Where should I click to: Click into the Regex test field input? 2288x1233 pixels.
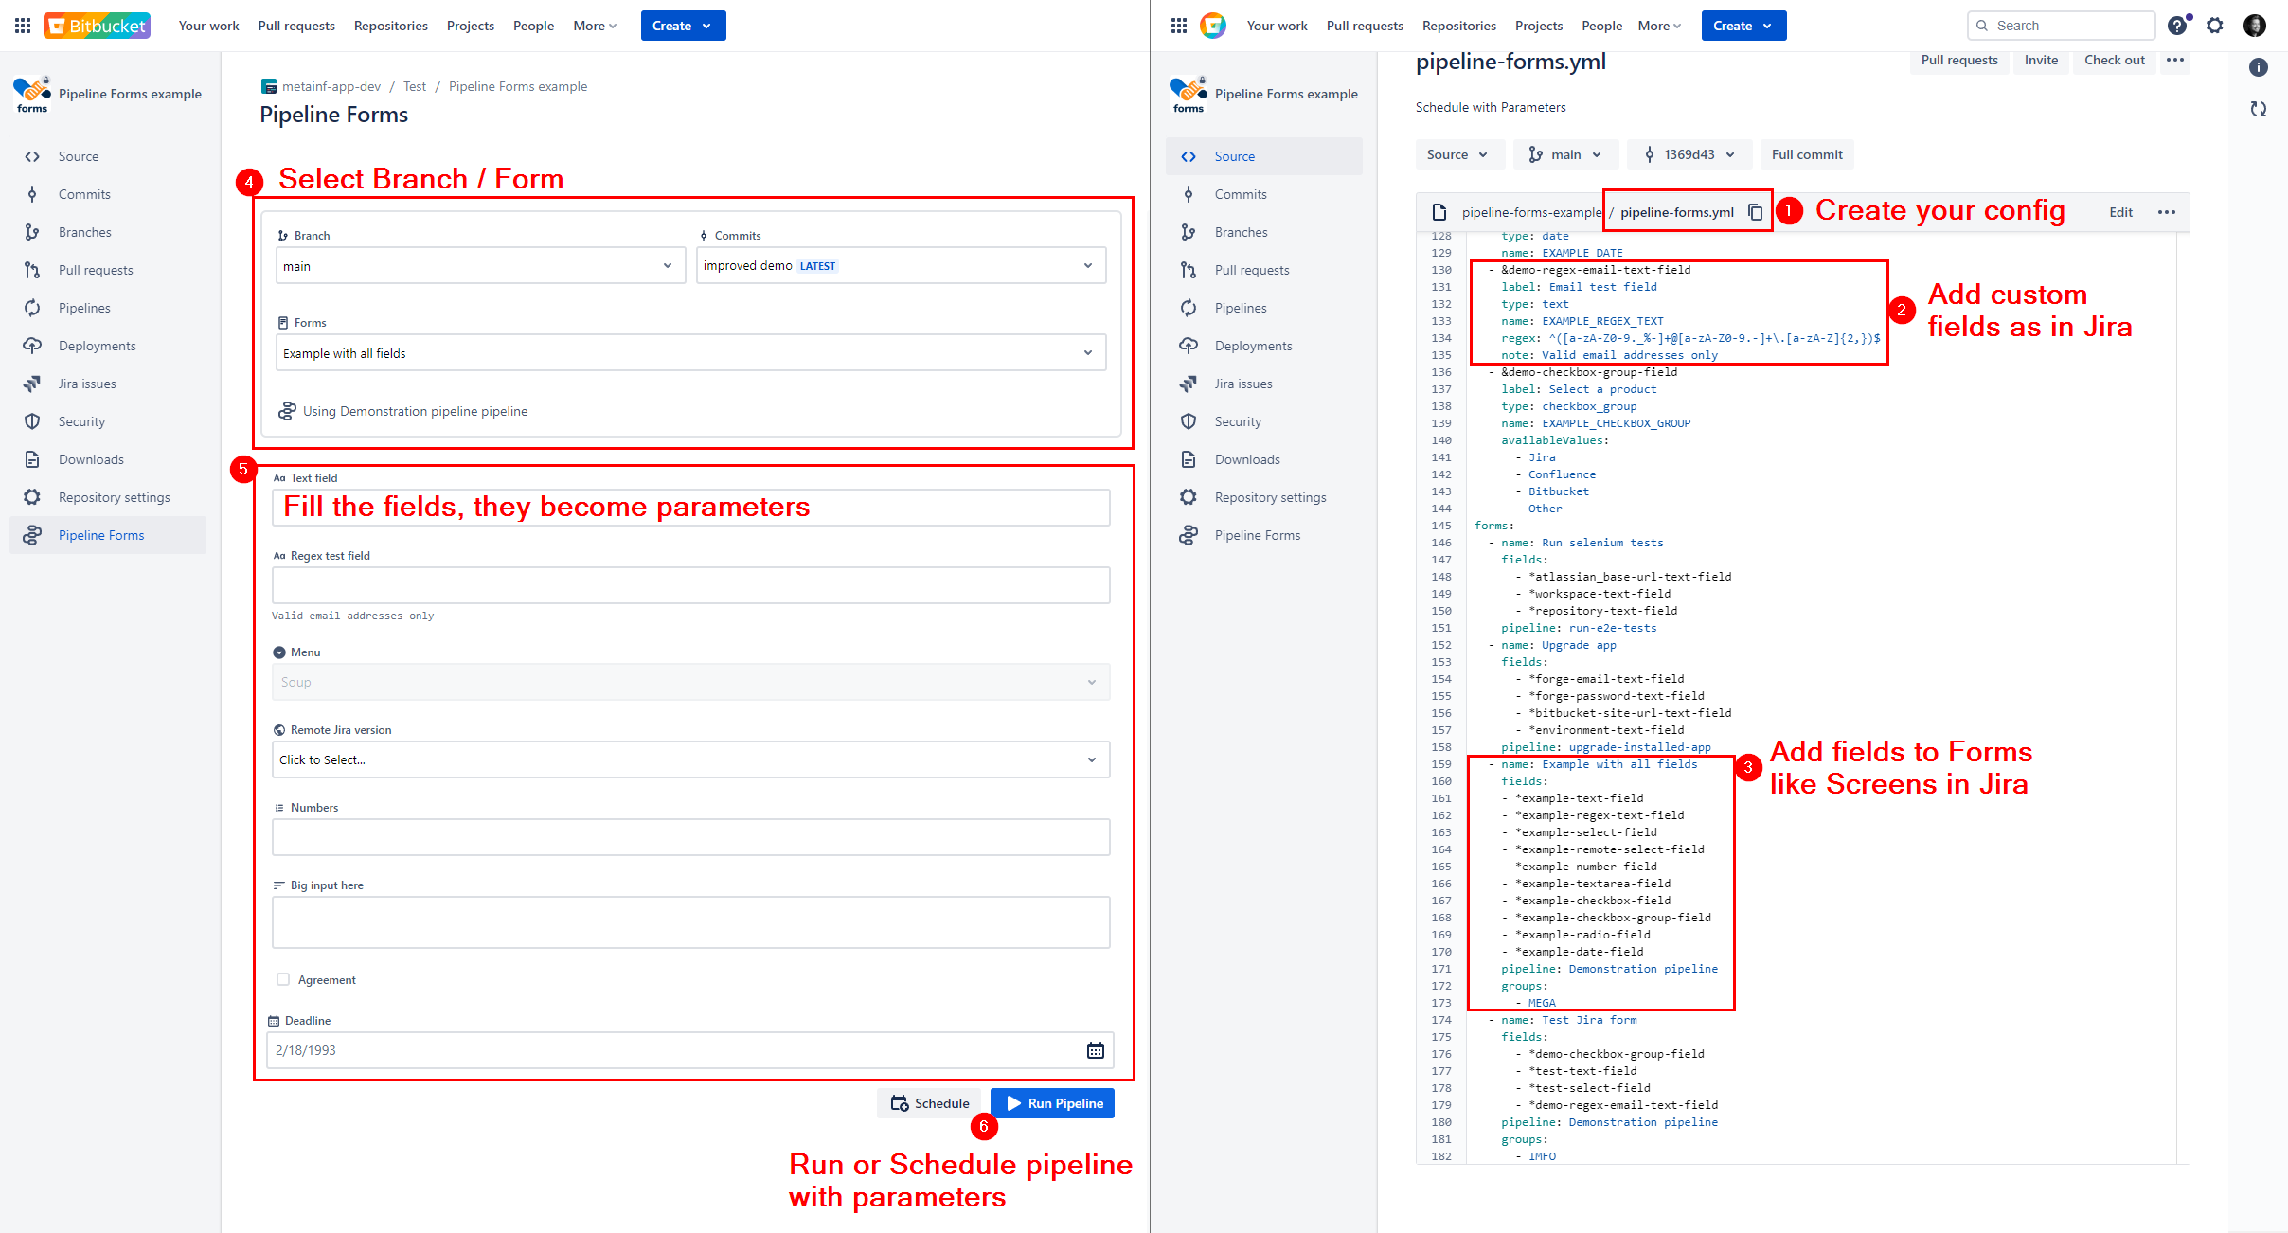coord(690,585)
